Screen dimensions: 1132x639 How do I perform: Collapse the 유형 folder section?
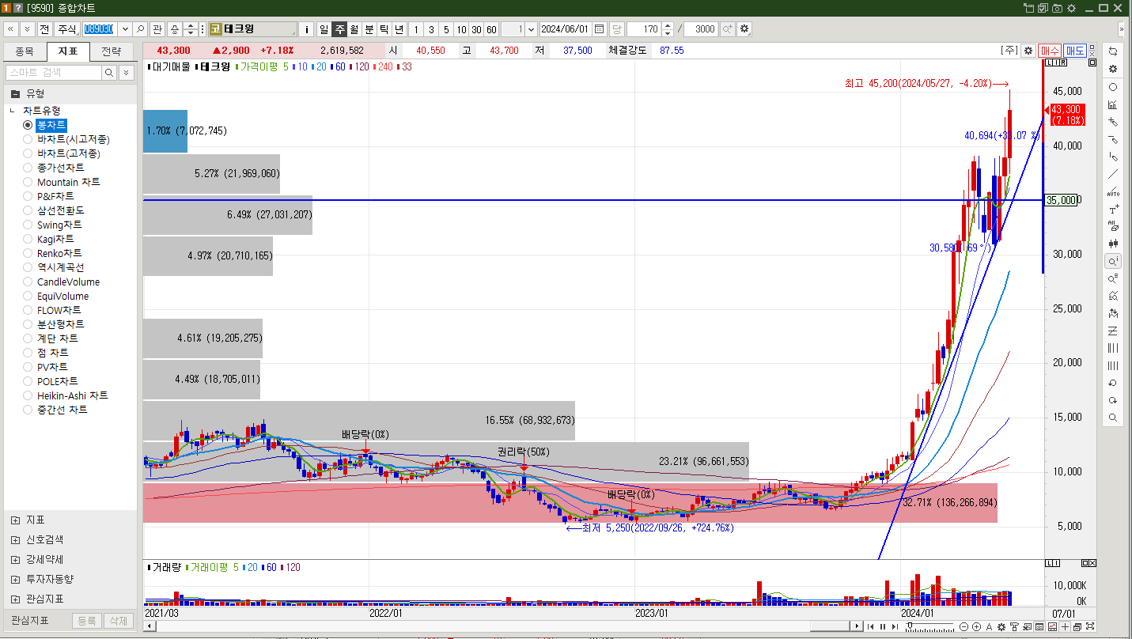(x=15, y=93)
